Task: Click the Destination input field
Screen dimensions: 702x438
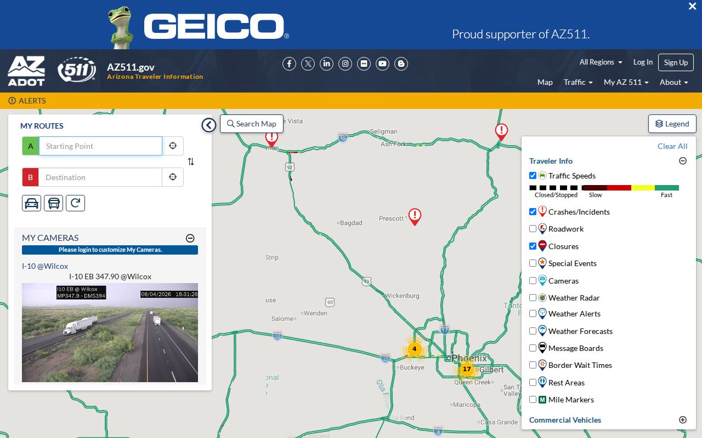Action: click(100, 177)
